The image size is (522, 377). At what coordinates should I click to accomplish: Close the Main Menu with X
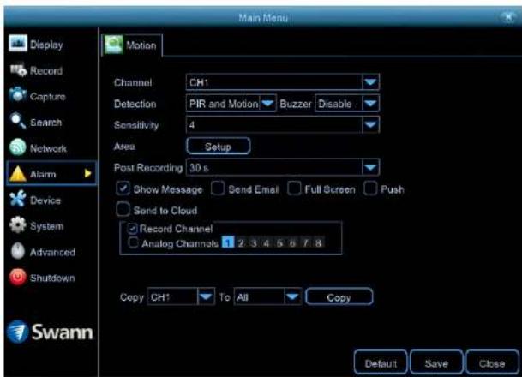pyautogui.click(x=508, y=16)
